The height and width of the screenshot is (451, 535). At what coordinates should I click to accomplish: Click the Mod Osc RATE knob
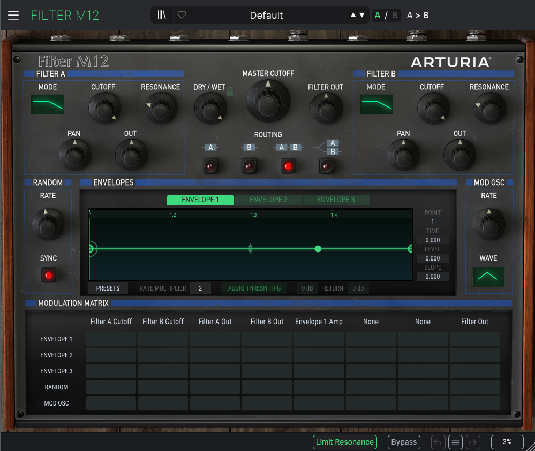[488, 225]
